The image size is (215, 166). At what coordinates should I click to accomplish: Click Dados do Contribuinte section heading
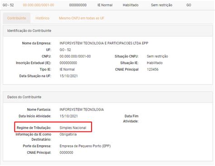(24, 97)
